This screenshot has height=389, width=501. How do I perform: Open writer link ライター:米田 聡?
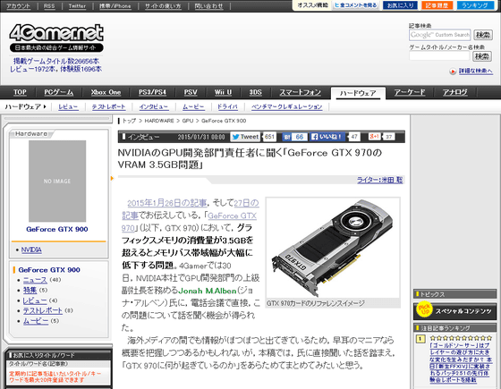pyautogui.click(x=380, y=180)
